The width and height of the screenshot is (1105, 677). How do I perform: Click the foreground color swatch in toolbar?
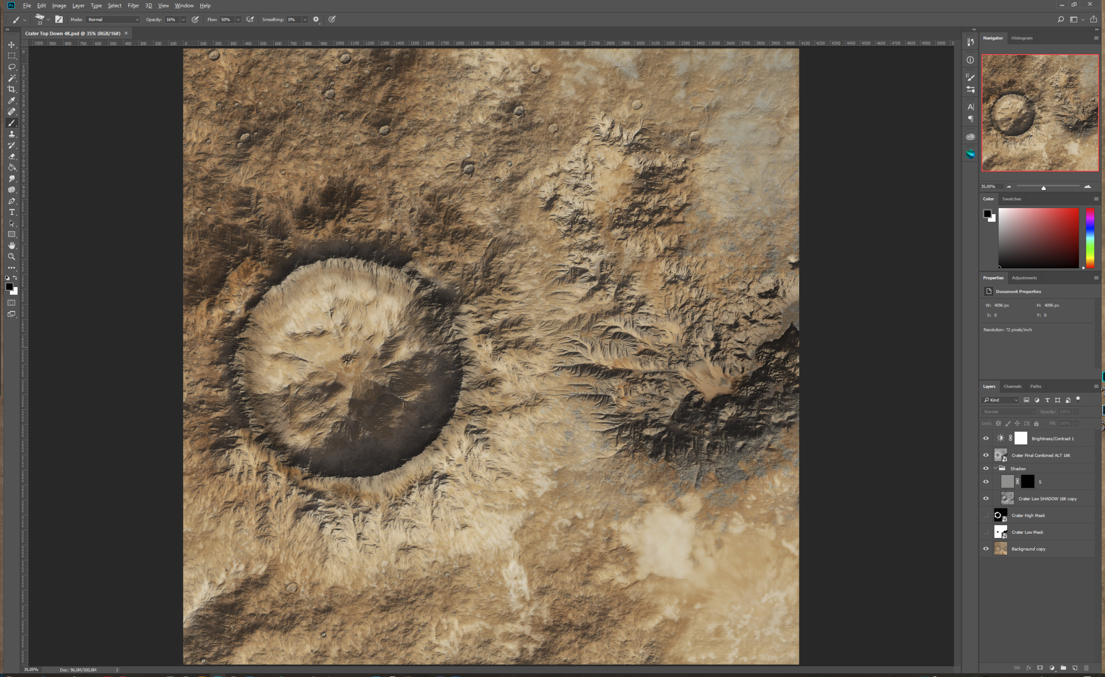[x=9, y=287]
